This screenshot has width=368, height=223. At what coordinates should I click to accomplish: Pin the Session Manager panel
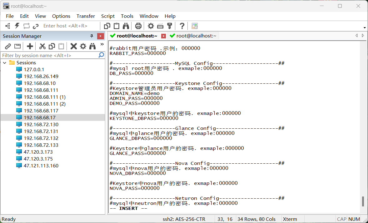(92, 36)
